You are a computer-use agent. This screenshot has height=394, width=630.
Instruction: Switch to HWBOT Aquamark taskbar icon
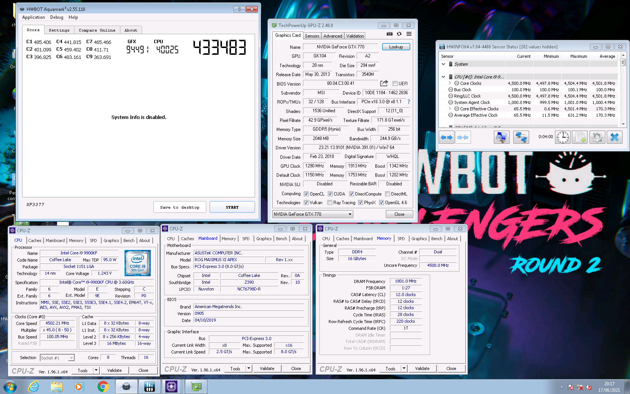point(126,386)
